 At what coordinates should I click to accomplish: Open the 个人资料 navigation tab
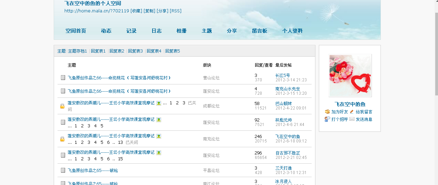[292, 31]
